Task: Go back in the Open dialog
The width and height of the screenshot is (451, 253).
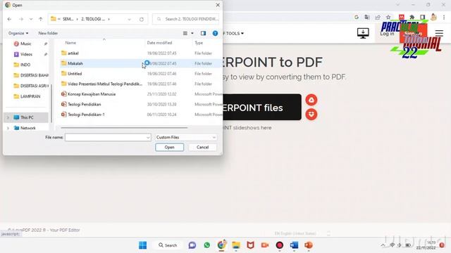Action: tap(9, 19)
